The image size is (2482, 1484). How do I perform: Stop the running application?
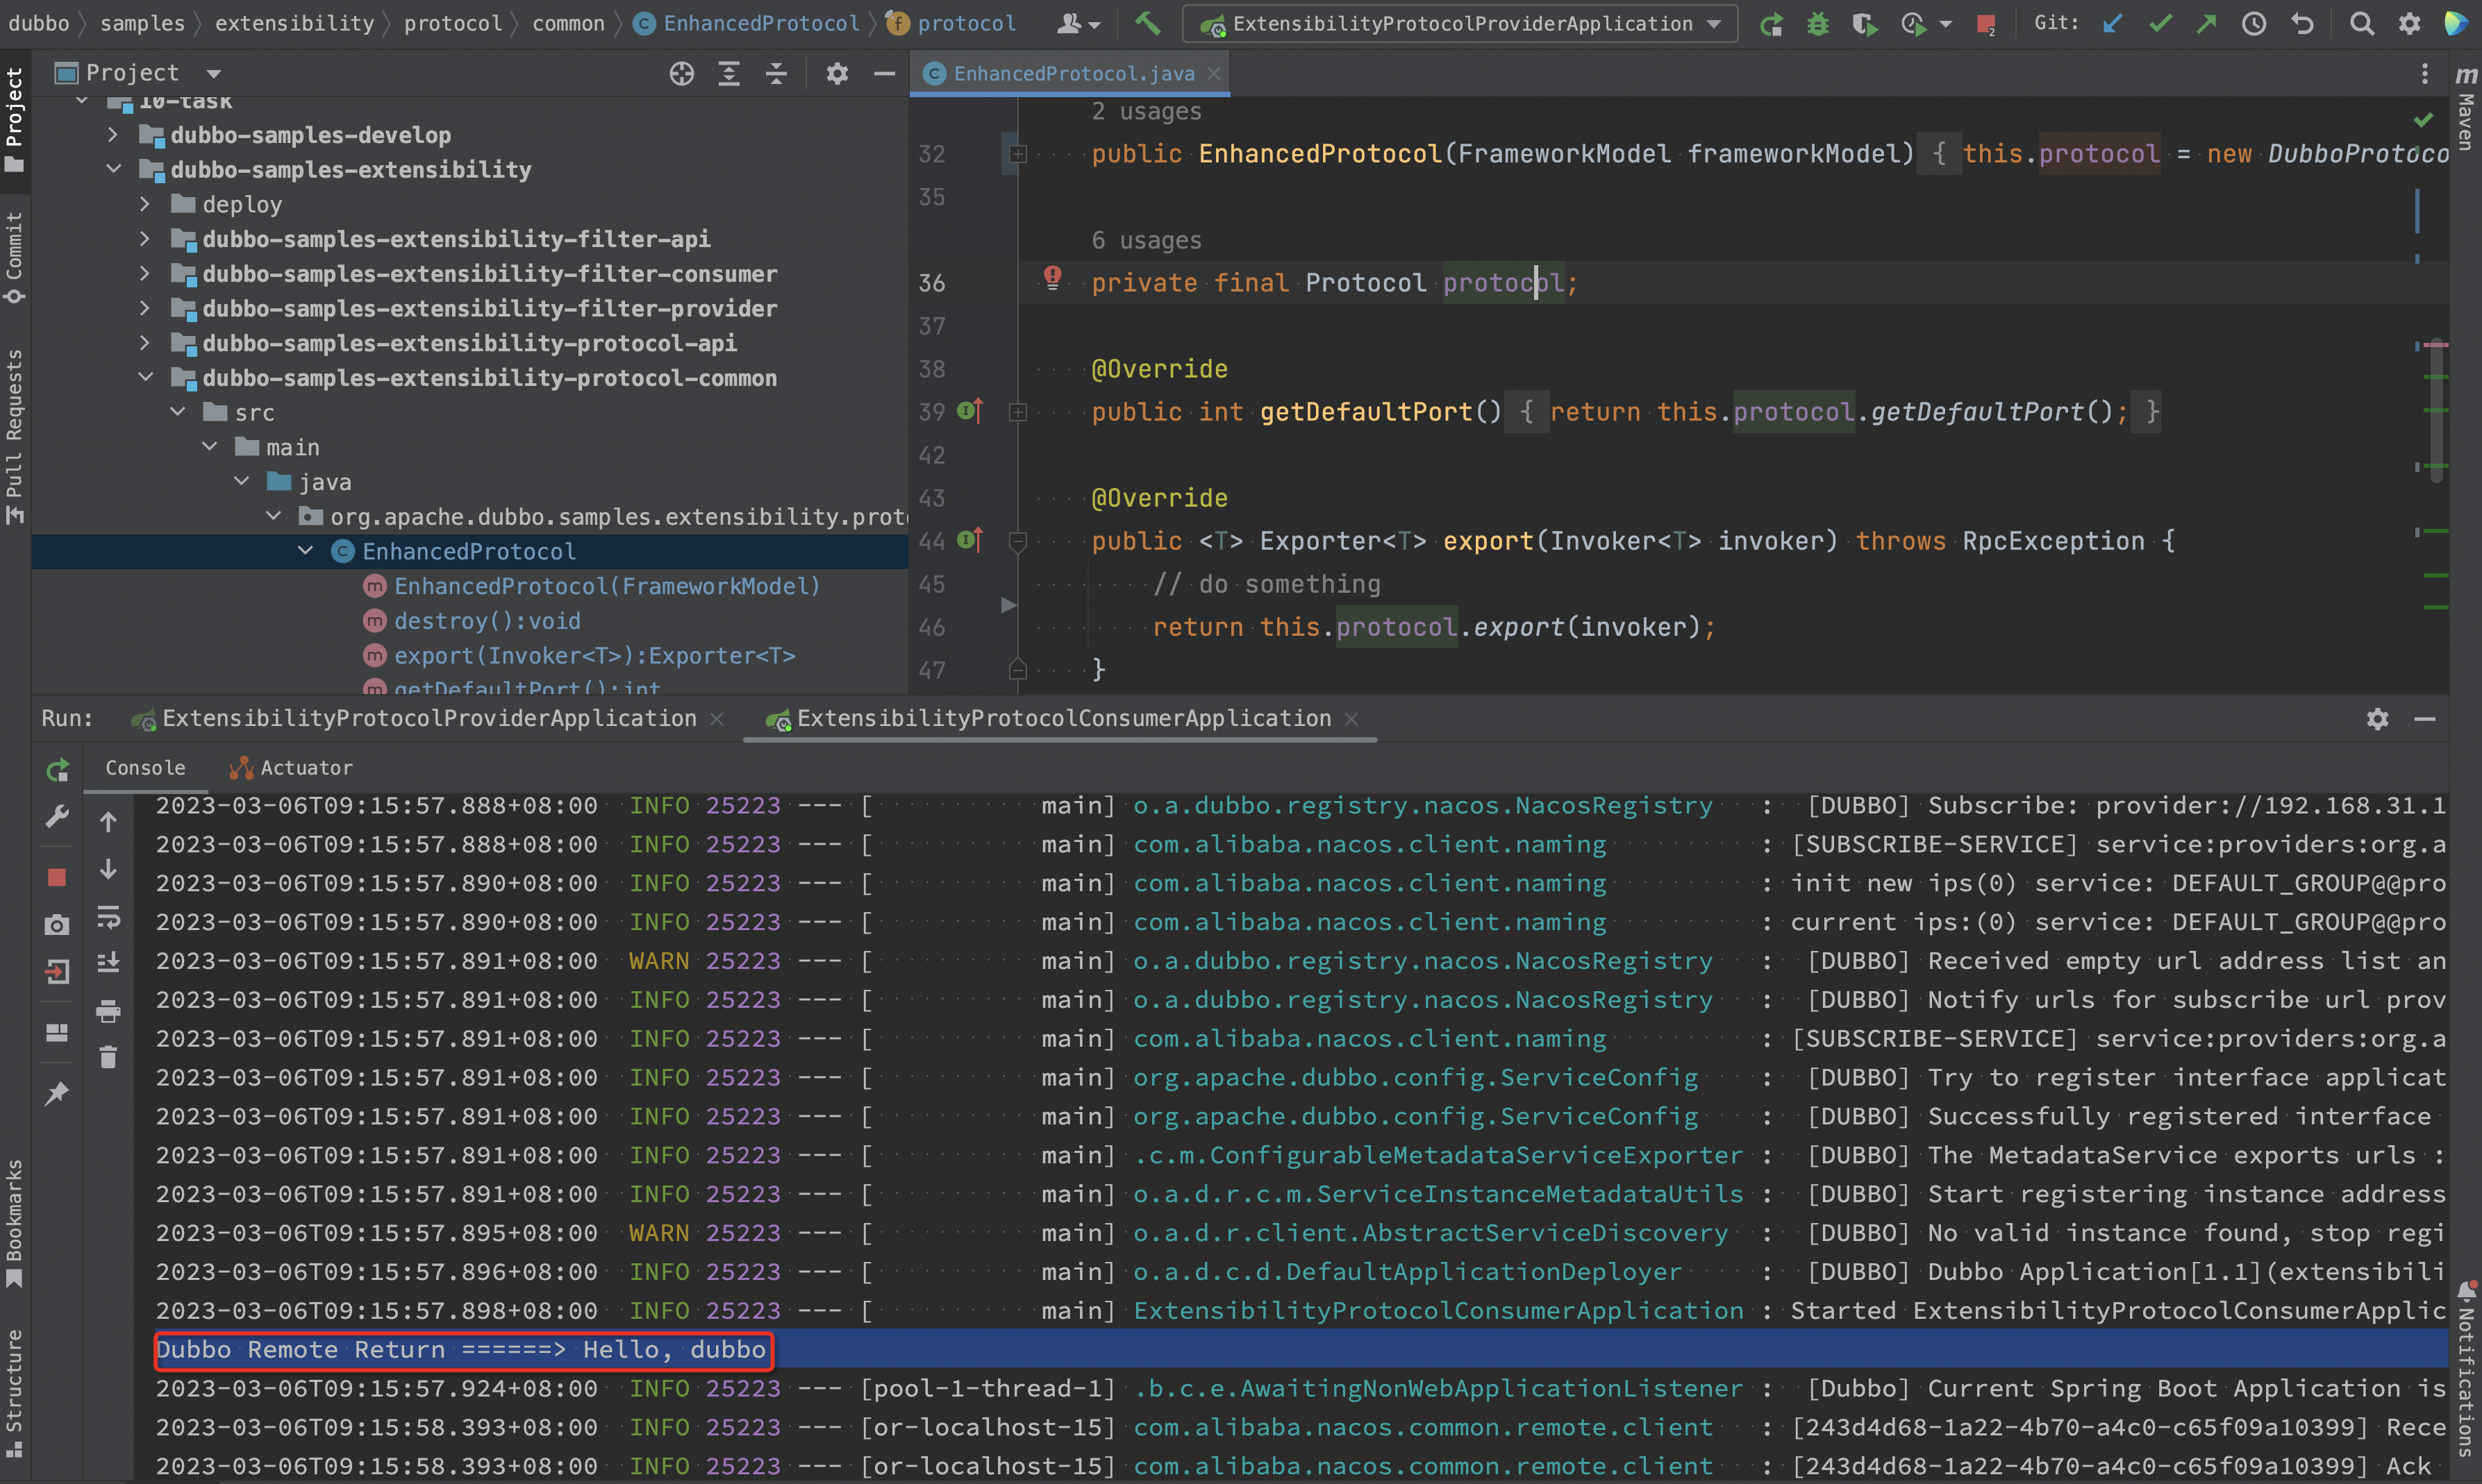pyautogui.click(x=57, y=877)
